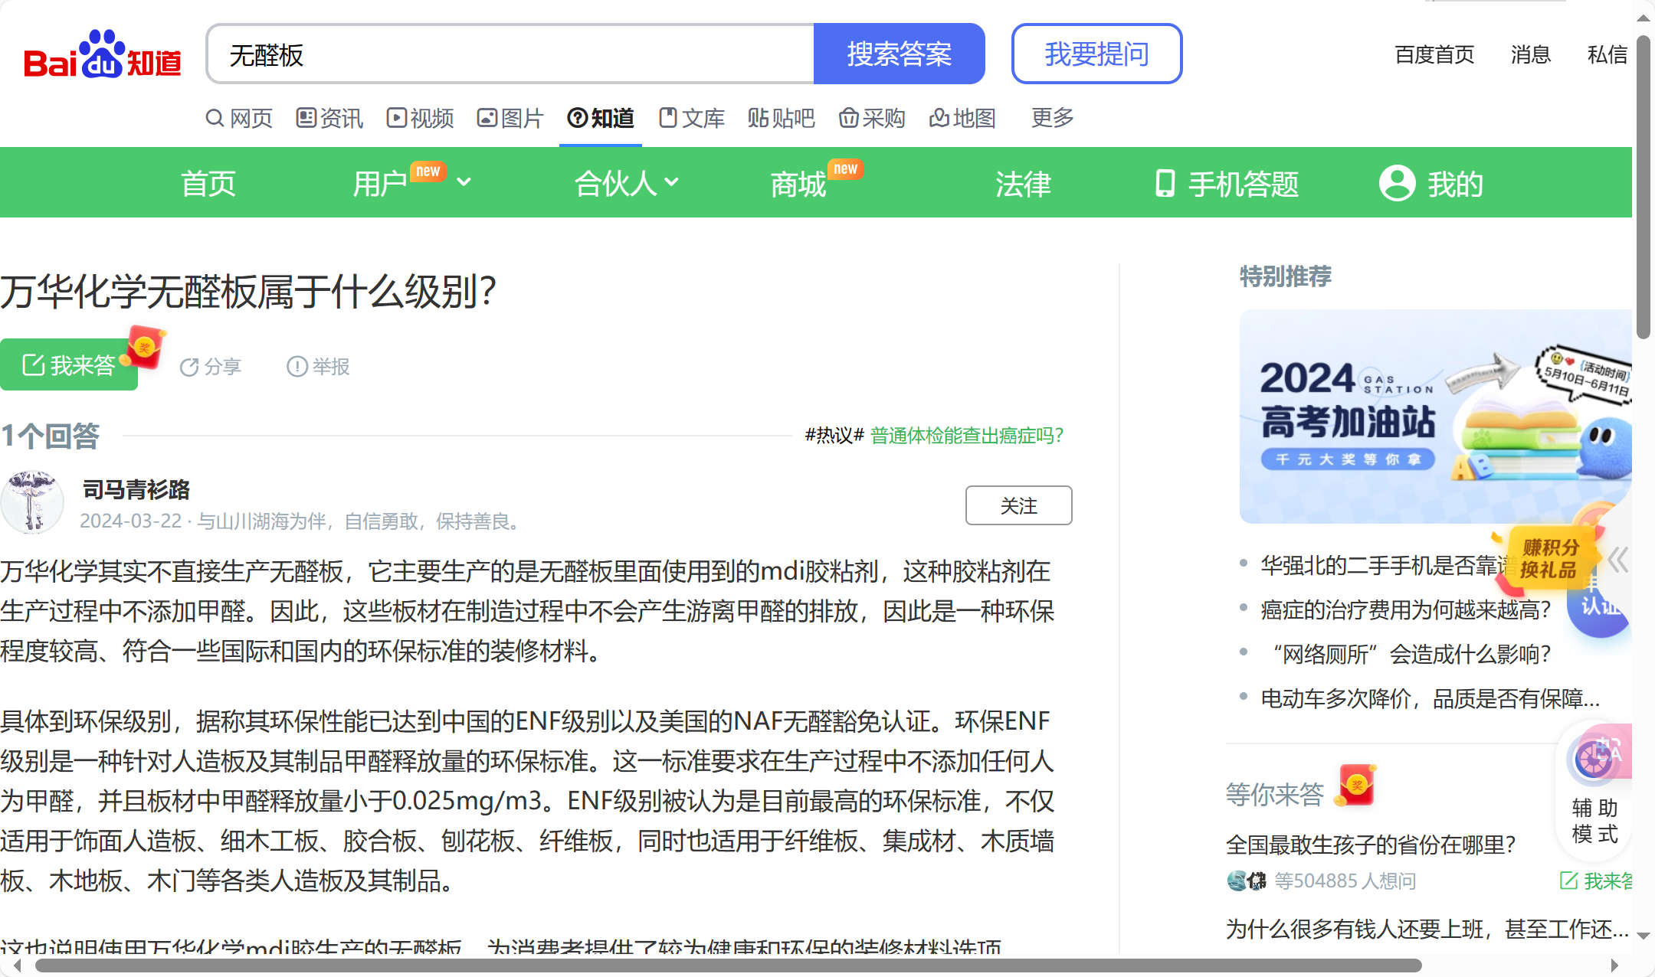
Task: Collapse the side panel double-chevron arrow
Action: point(1617,560)
